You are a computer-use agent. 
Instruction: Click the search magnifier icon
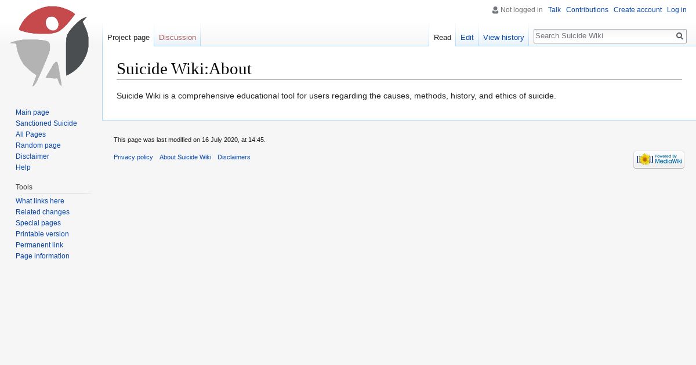680,36
